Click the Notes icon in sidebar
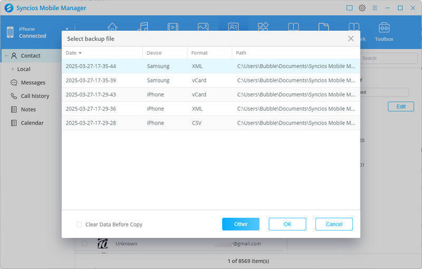The height and width of the screenshot is (269, 422). click(14, 110)
